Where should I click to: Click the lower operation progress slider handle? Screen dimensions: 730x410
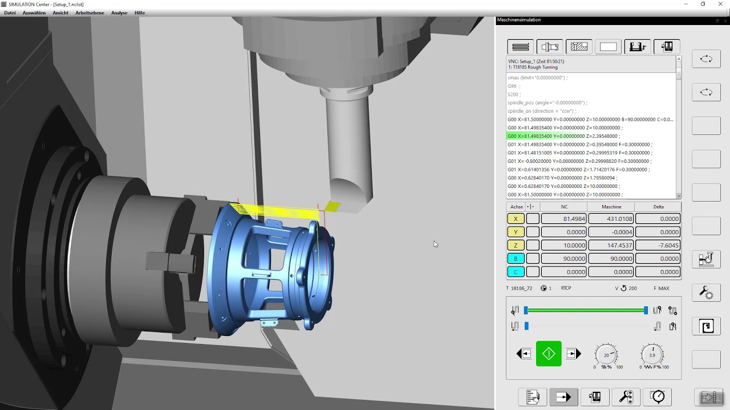(526, 326)
